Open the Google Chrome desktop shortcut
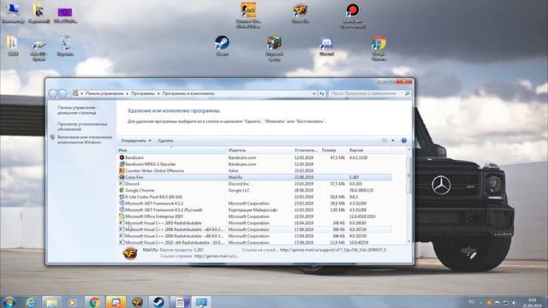Viewport: 548px width, 308px height. click(378, 48)
